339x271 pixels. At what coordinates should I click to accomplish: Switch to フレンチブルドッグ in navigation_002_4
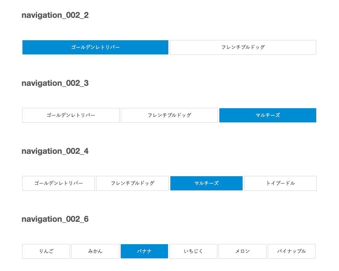tap(133, 183)
